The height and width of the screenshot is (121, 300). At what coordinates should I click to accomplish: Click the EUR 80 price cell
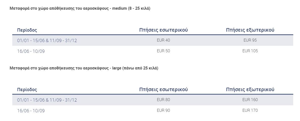(x=164, y=100)
